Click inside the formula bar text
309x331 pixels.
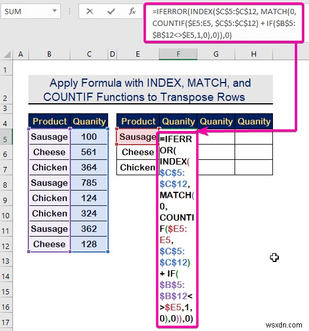[x=223, y=23]
